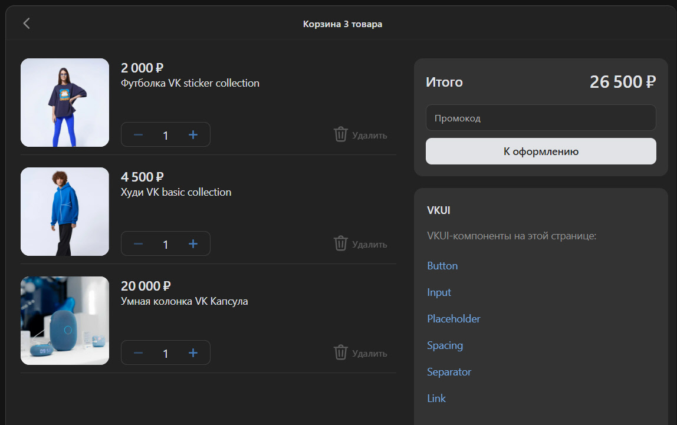The width and height of the screenshot is (677, 425).
Task: Click the Удалить label in the Футболка row
Action: [x=370, y=136]
